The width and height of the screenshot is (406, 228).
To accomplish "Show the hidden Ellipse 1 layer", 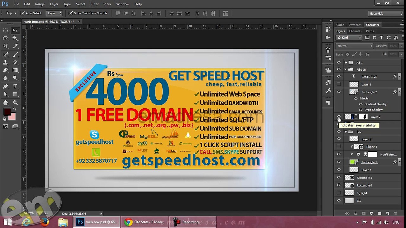I will point(339,147).
